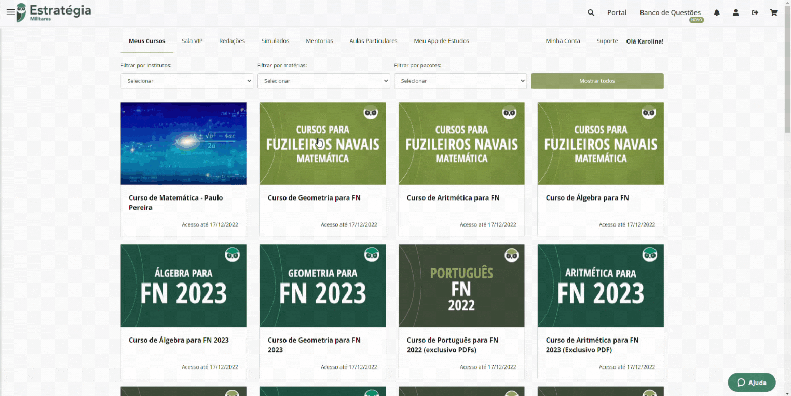Click owl badge on Álgebra para FN card
The width and height of the screenshot is (791, 396).
pos(649,112)
